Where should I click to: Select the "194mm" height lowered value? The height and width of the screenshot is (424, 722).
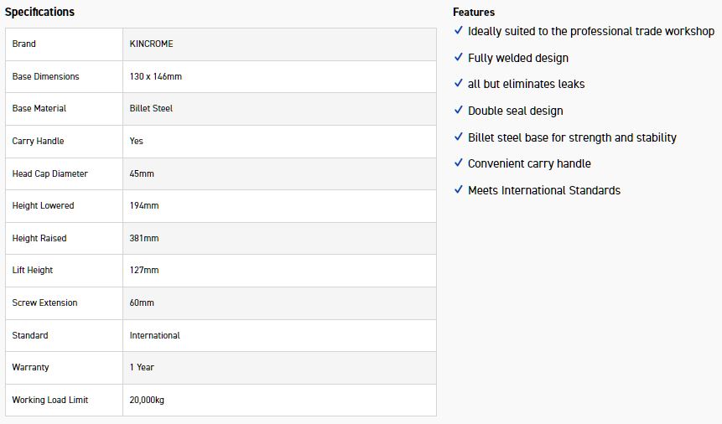(x=144, y=205)
